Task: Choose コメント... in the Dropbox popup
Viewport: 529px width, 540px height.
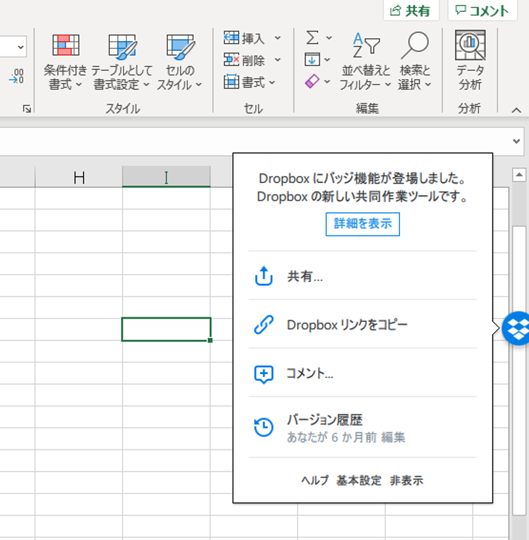Action: click(362, 373)
